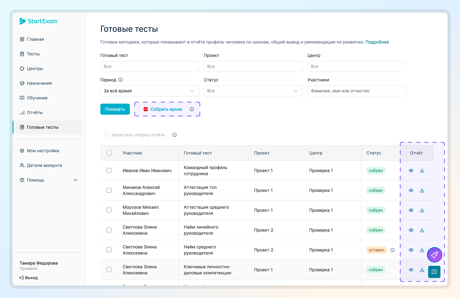The image size is (460, 298).
Task: View report for Иванов Иван Иванович
Action: tap(411, 171)
